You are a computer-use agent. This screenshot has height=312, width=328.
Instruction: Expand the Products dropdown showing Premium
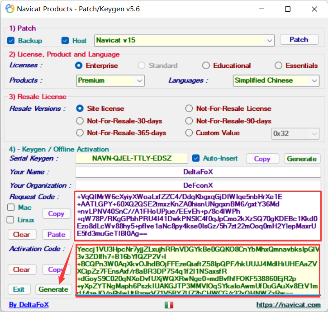coord(139,80)
